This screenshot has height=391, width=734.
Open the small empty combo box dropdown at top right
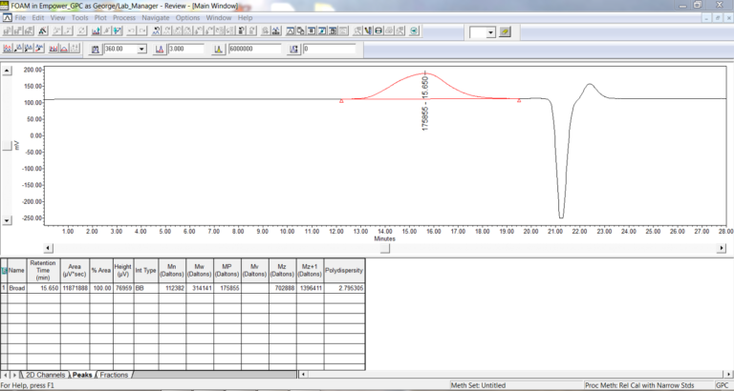tap(490, 32)
